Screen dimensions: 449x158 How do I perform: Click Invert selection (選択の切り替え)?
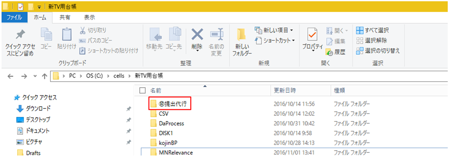tap(378, 51)
